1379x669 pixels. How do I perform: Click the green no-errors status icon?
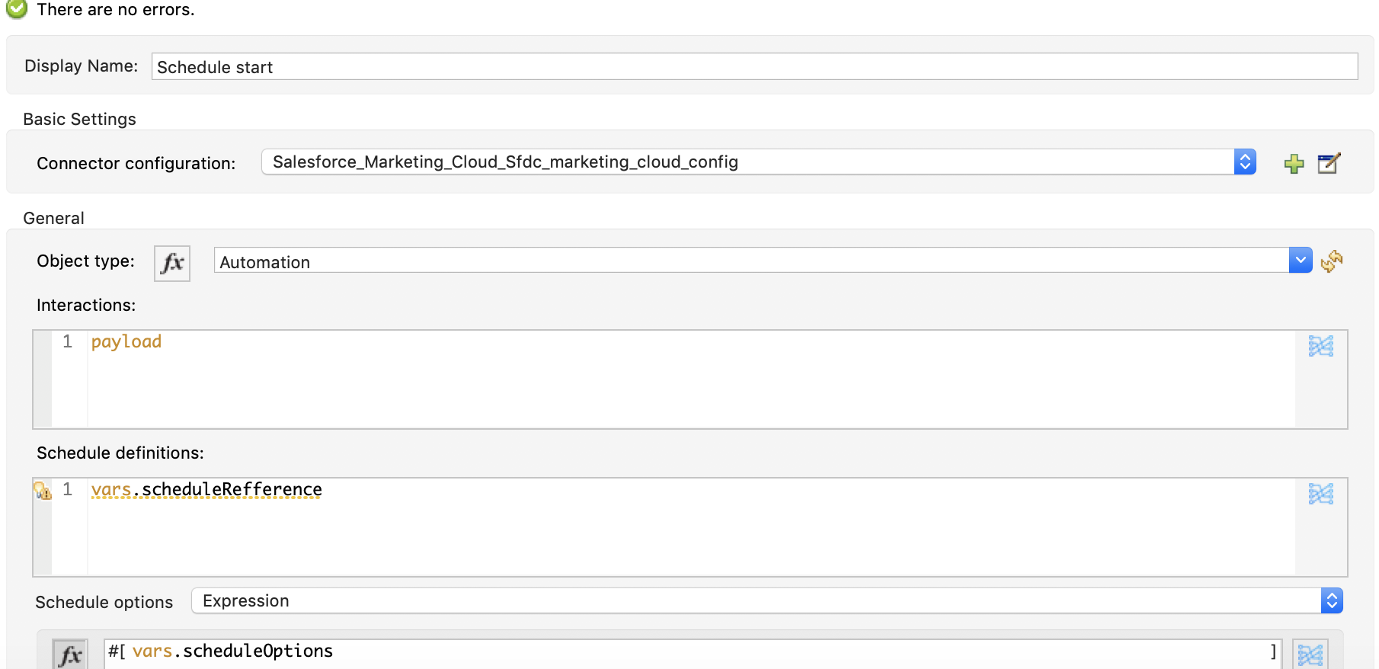click(16, 10)
